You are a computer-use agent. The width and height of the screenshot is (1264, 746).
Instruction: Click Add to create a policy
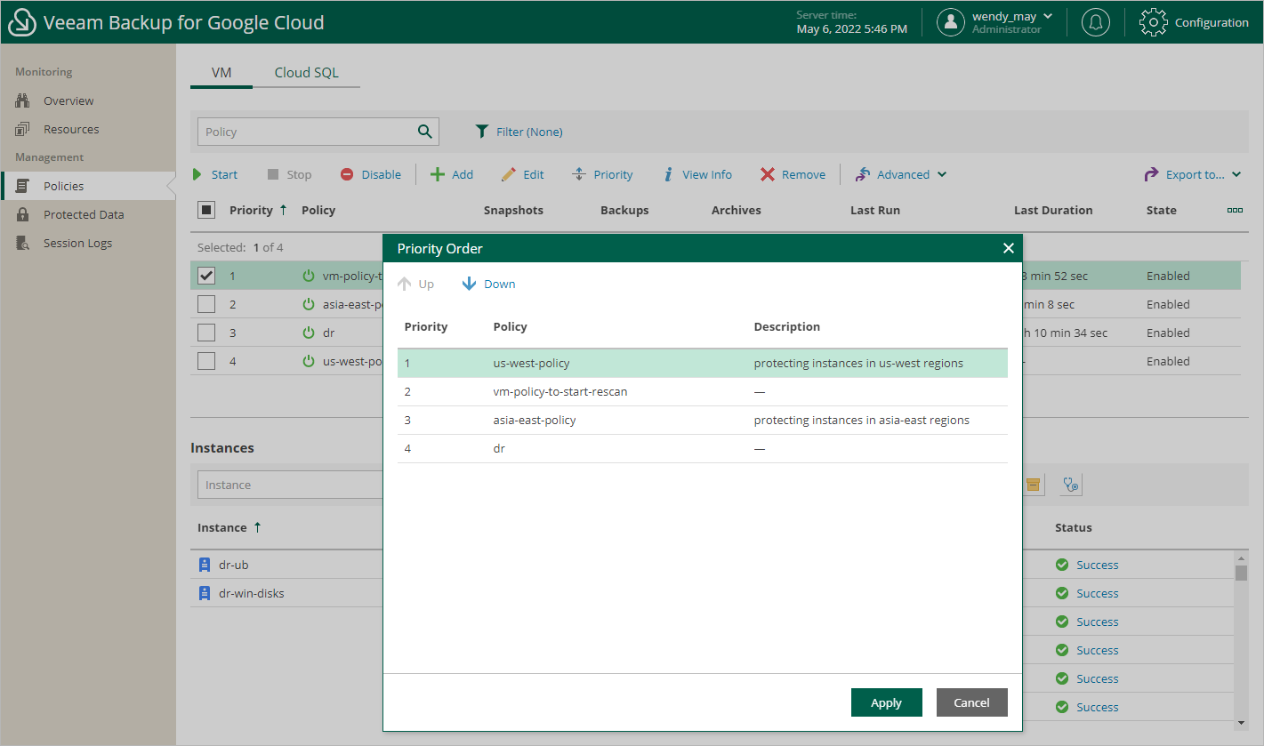pyautogui.click(x=452, y=174)
